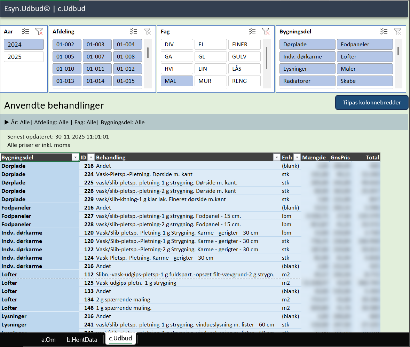Open ID column filter dropdown
The width and height of the screenshot is (410, 347).
(x=91, y=157)
